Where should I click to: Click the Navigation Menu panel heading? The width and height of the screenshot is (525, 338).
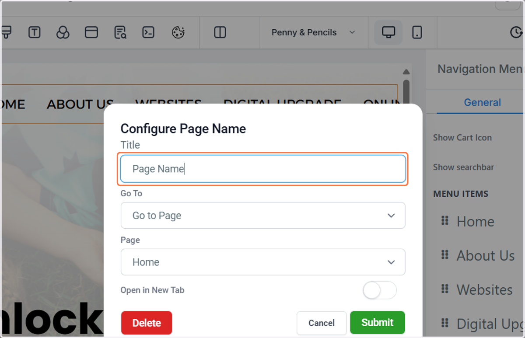click(x=480, y=69)
